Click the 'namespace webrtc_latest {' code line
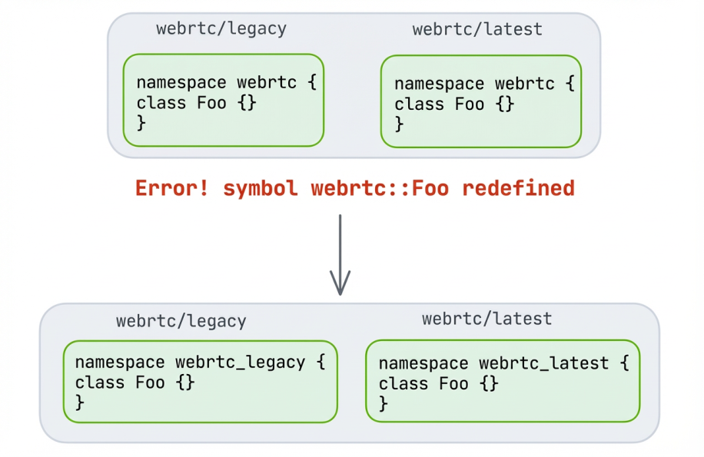The image size is (704, 457). [504, 363]
